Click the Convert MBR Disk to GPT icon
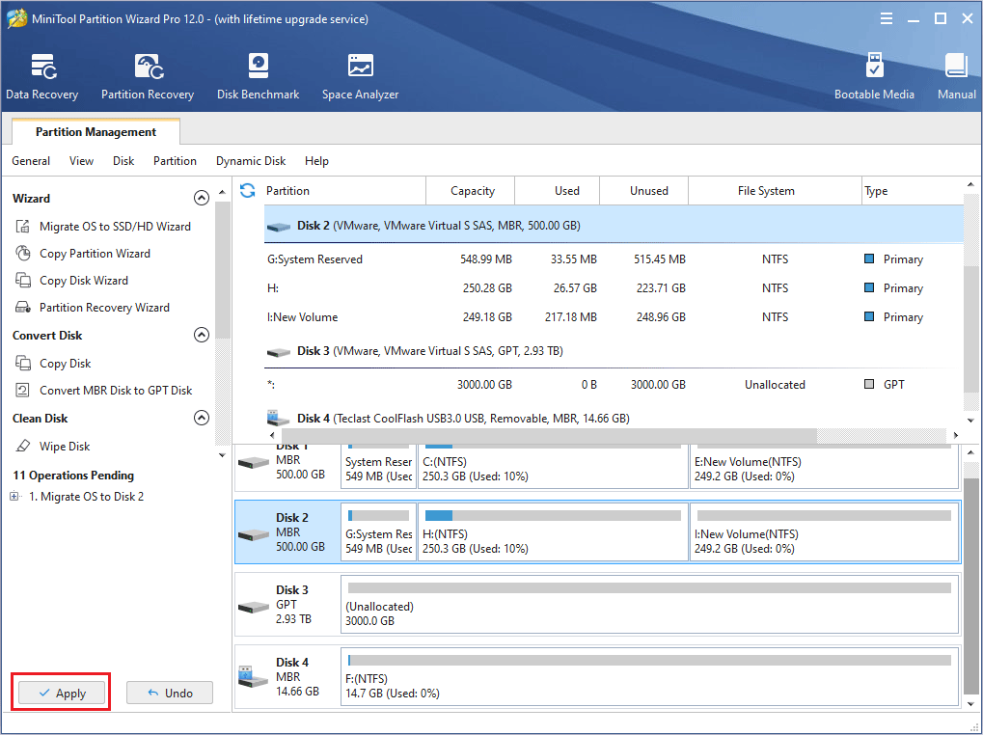Image resolution: width=983 pixels, height=735 pixels. [22, 390]
